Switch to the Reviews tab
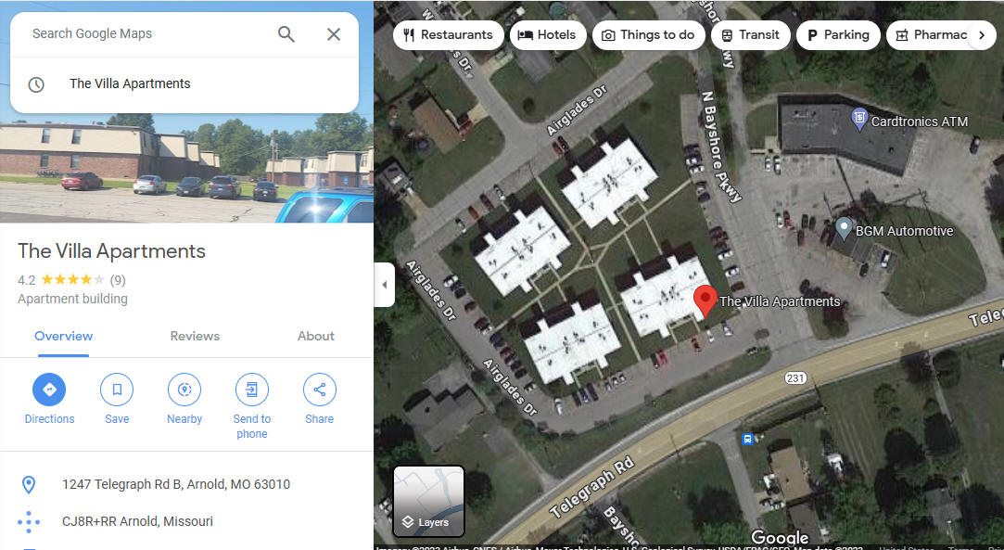Viewport: 1004px width, 550px height. (195, 336)
